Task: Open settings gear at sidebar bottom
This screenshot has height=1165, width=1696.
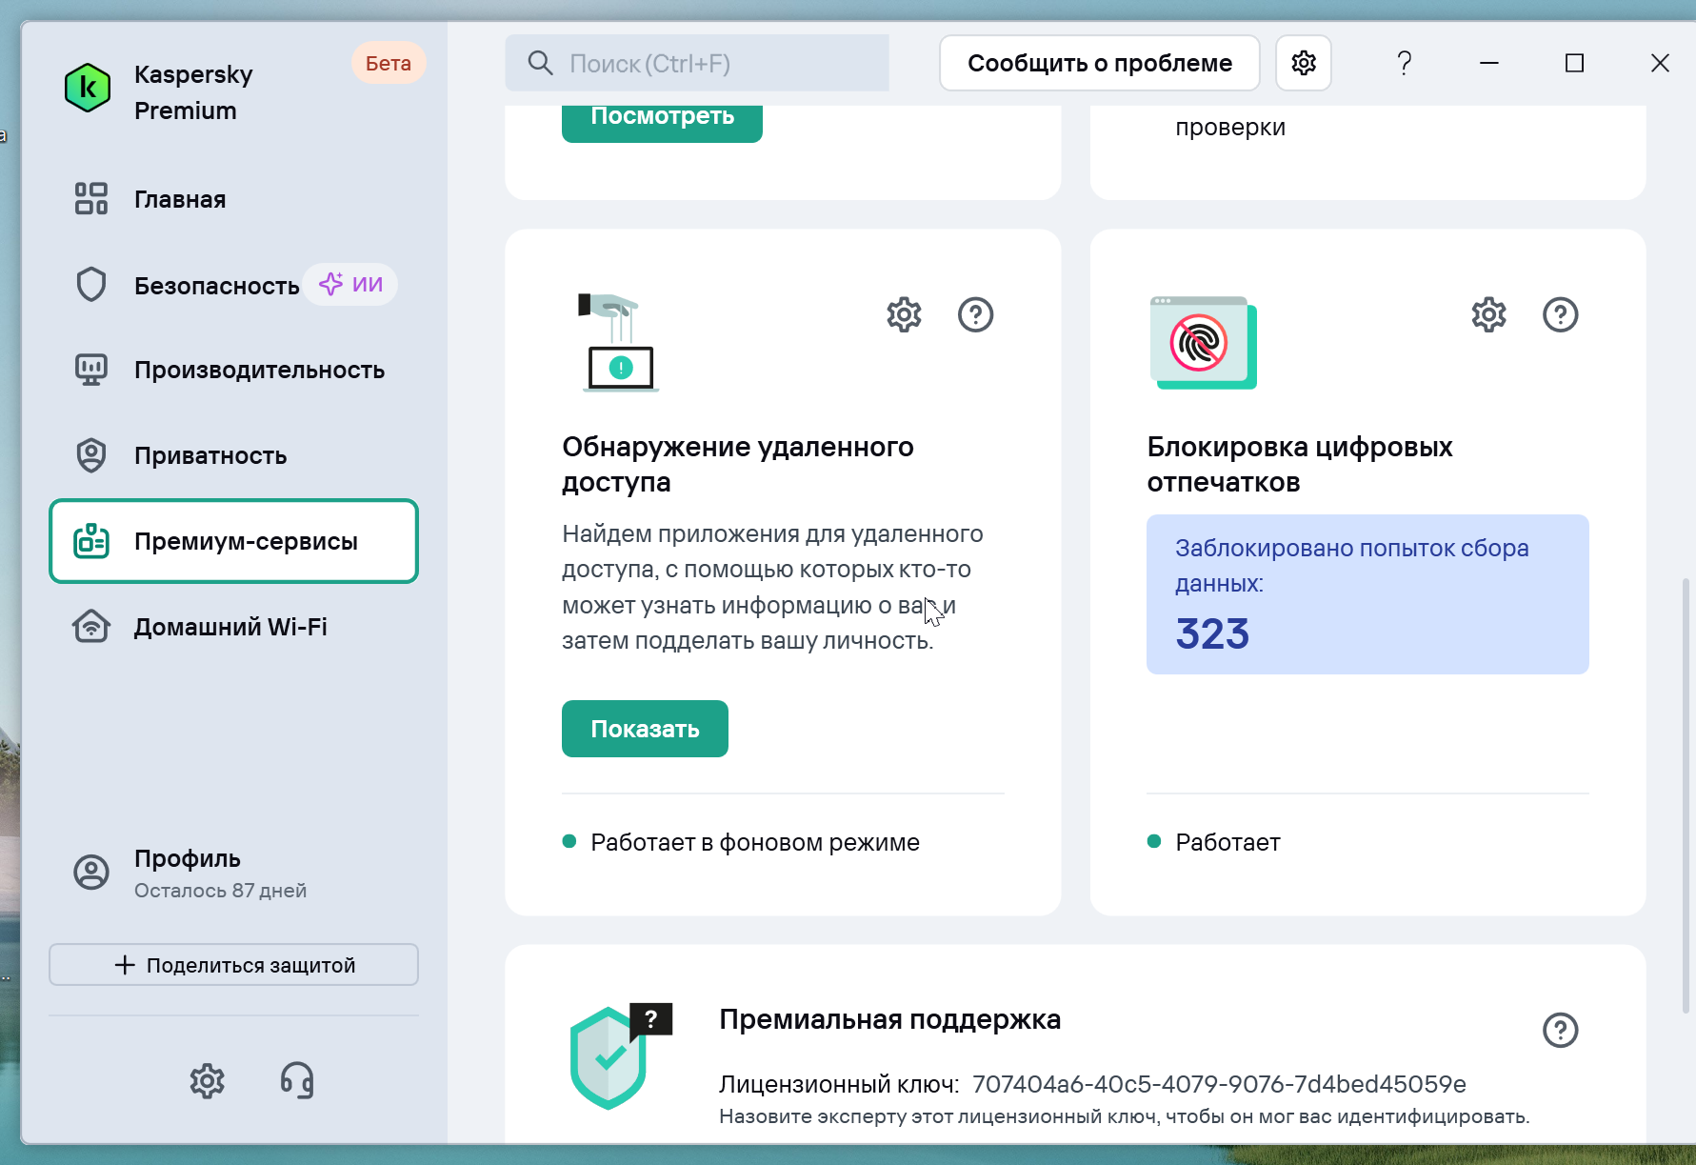Action: pos(207,1080)
